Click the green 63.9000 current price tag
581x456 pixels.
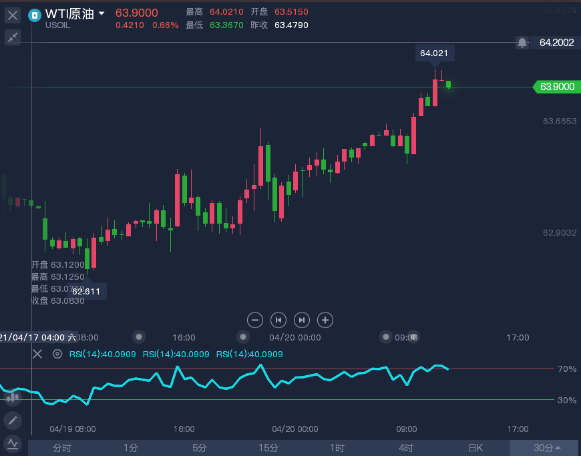[556, 87]
